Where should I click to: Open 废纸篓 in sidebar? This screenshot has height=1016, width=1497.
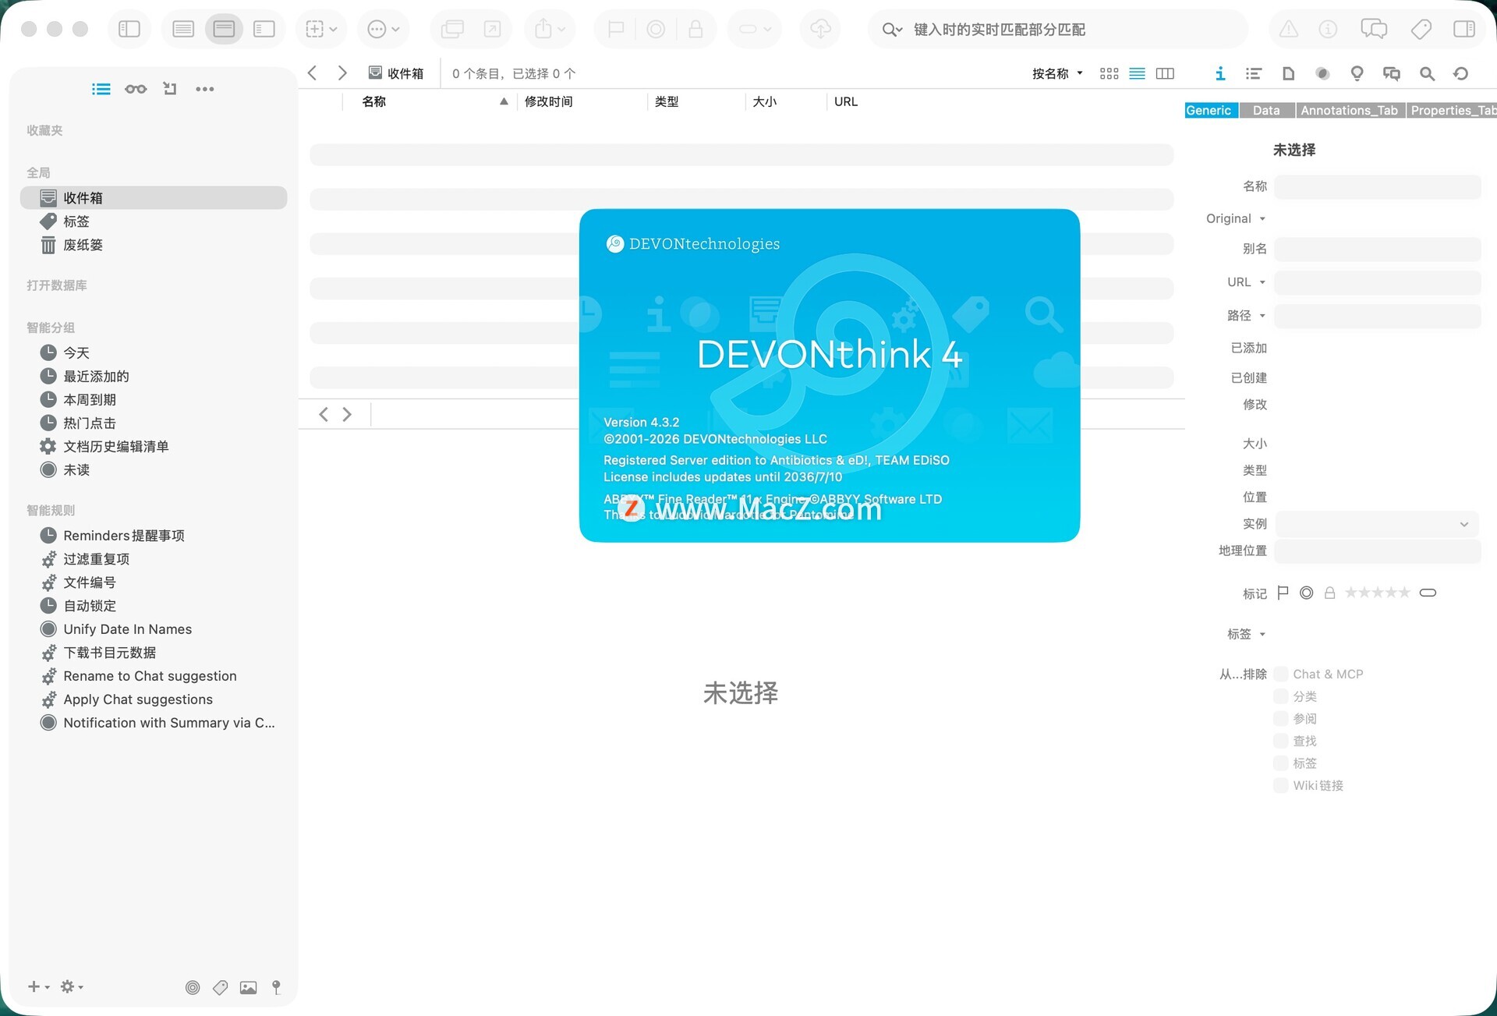pyautogui.click(x=154, y=245)
